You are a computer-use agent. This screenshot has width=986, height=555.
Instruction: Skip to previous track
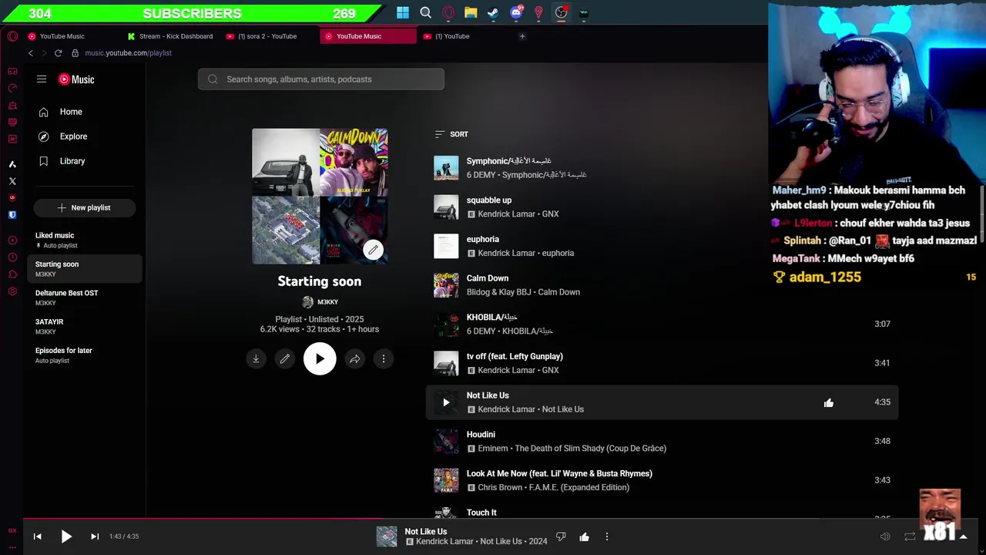pos(37,536)
